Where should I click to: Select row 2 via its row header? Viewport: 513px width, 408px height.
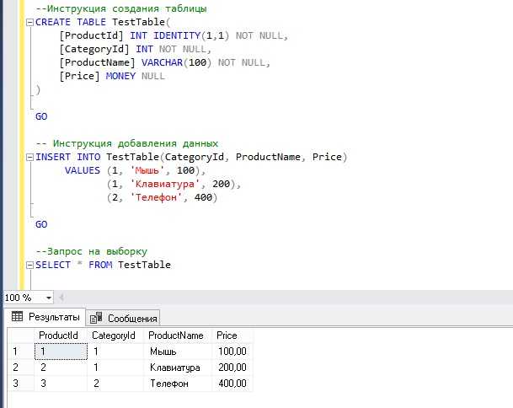tap(17, 368)
